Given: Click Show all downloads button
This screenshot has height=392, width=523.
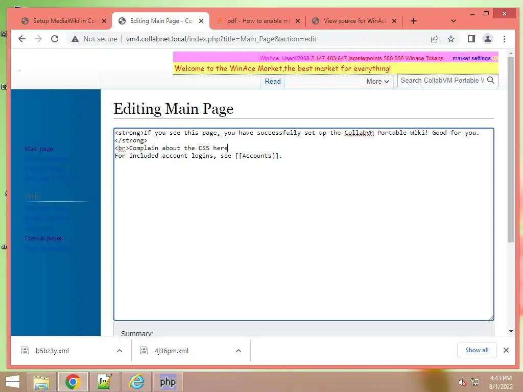Looking at the screenshot, I should [x=477, y=350].
